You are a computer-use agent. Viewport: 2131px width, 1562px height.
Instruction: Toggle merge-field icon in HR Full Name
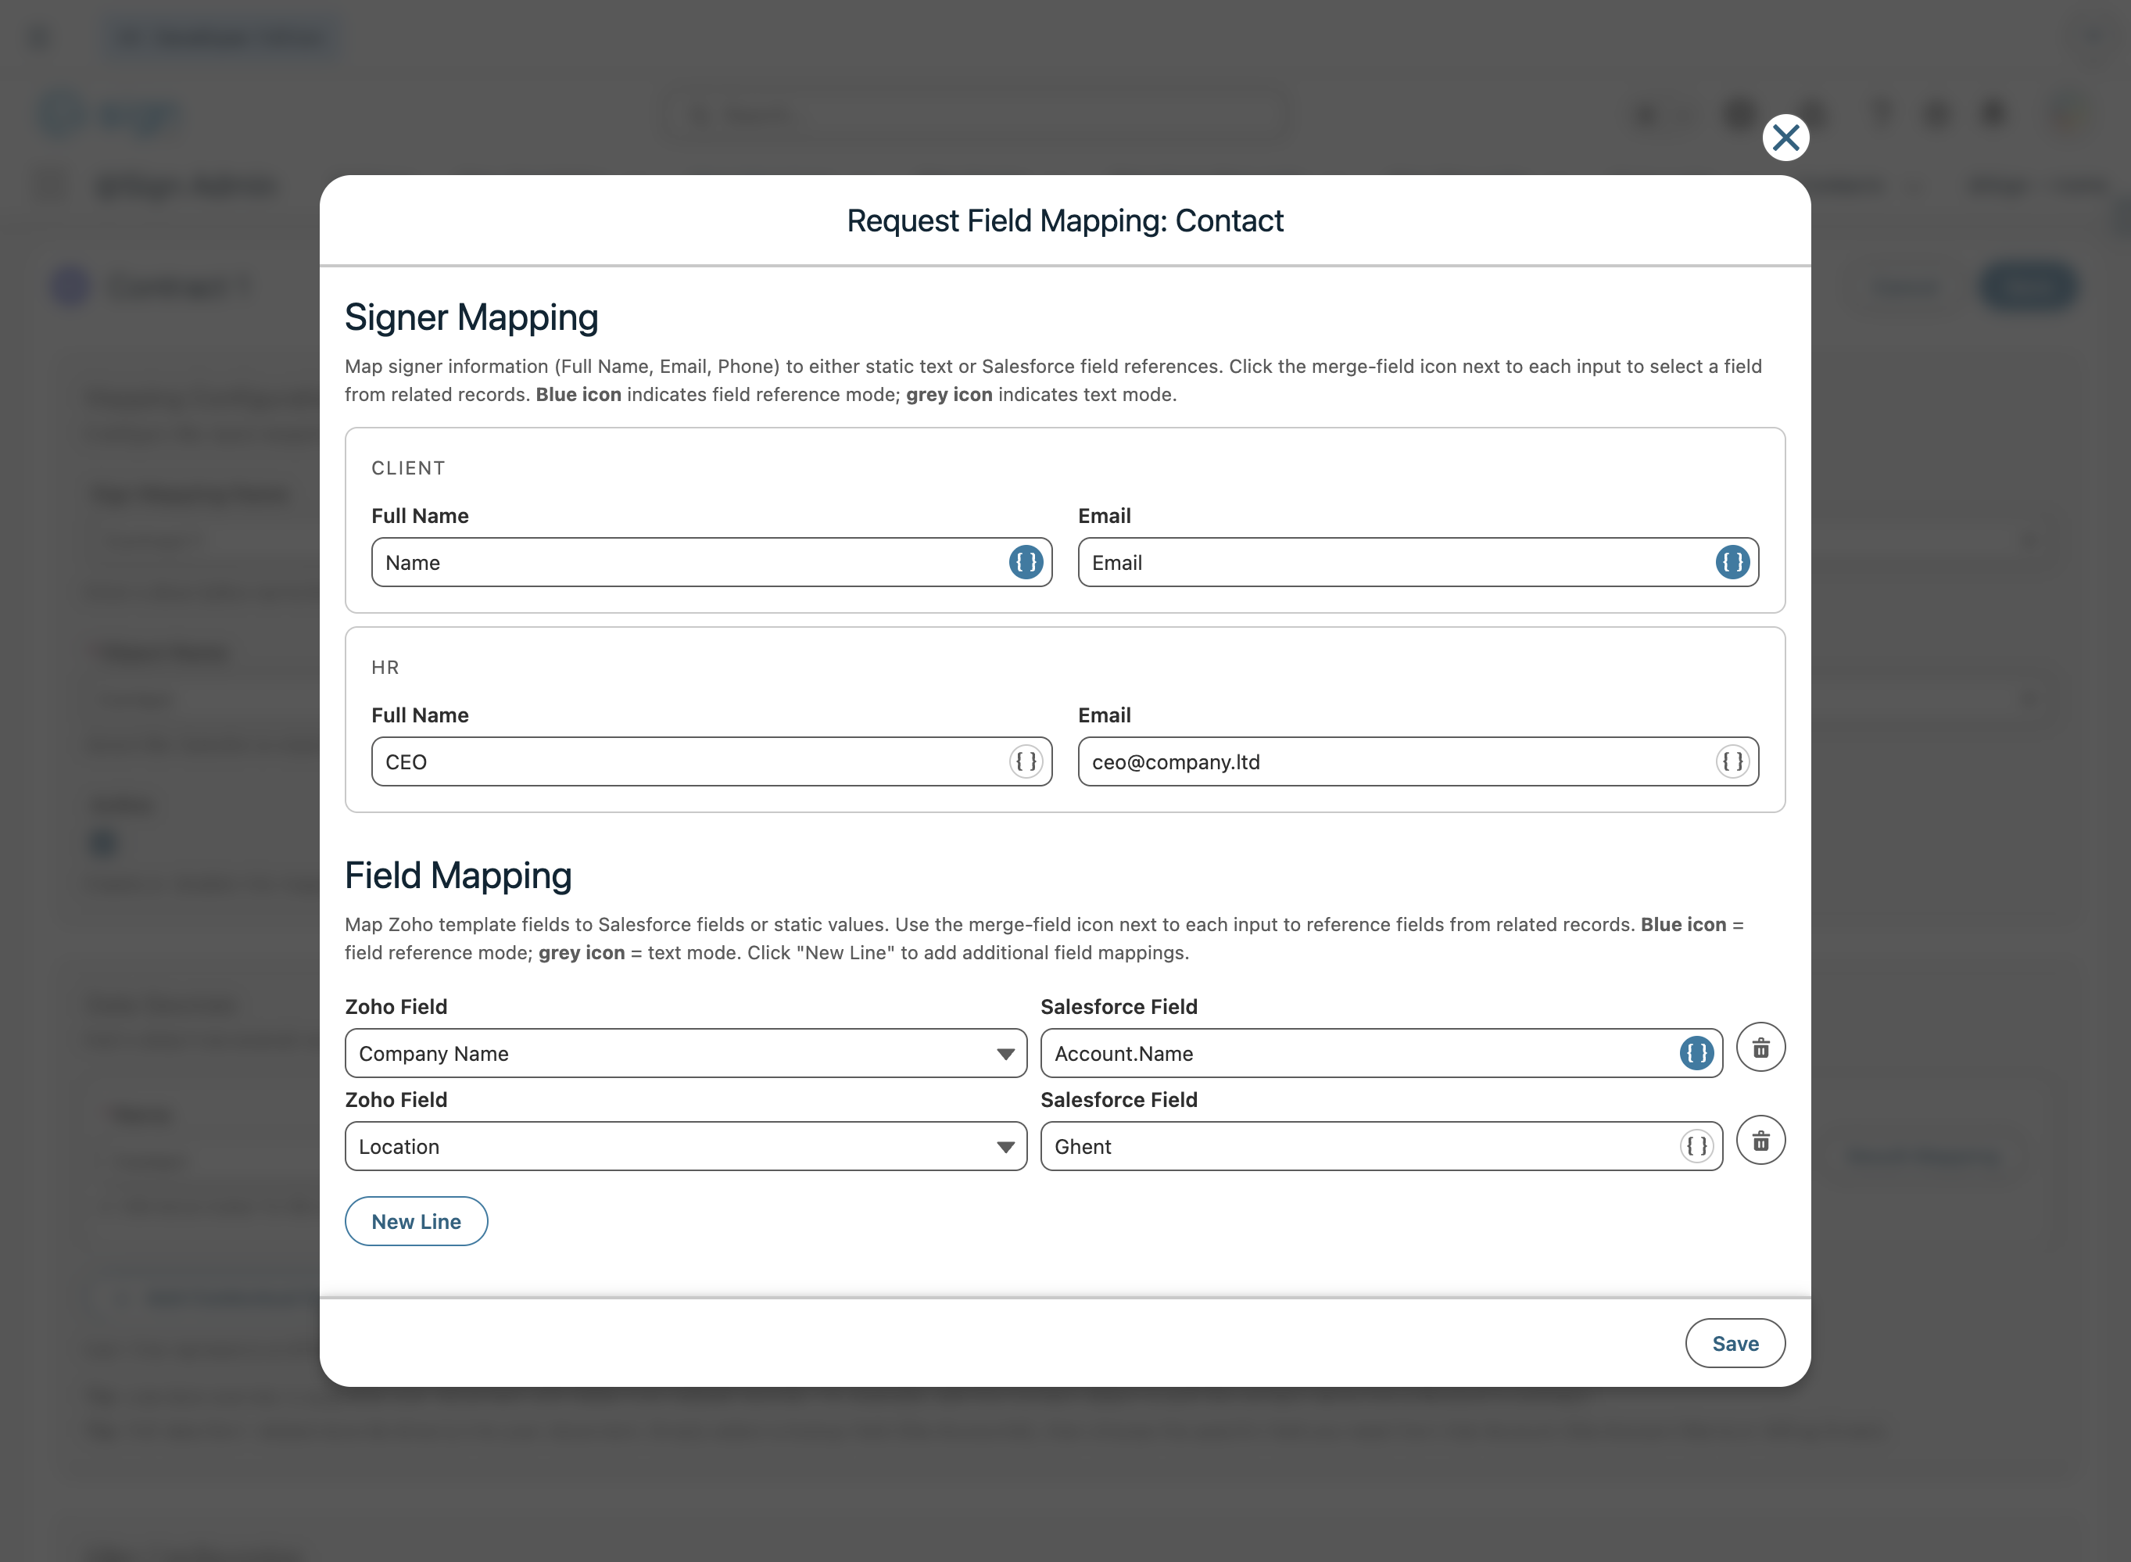(x=1025, y=762)
